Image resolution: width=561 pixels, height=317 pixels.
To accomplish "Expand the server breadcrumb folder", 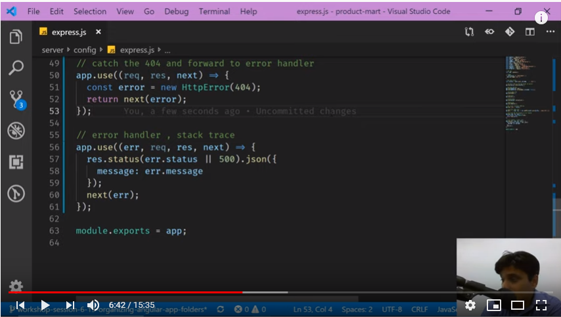I will 53,50.
